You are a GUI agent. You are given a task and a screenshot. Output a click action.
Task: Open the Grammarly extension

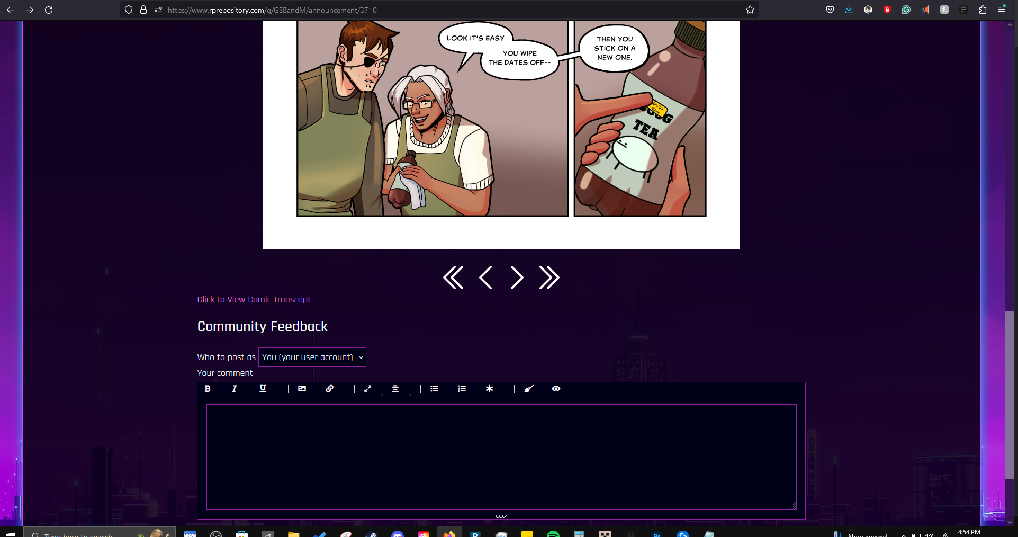pyautogui.click(x=906, y=10)
